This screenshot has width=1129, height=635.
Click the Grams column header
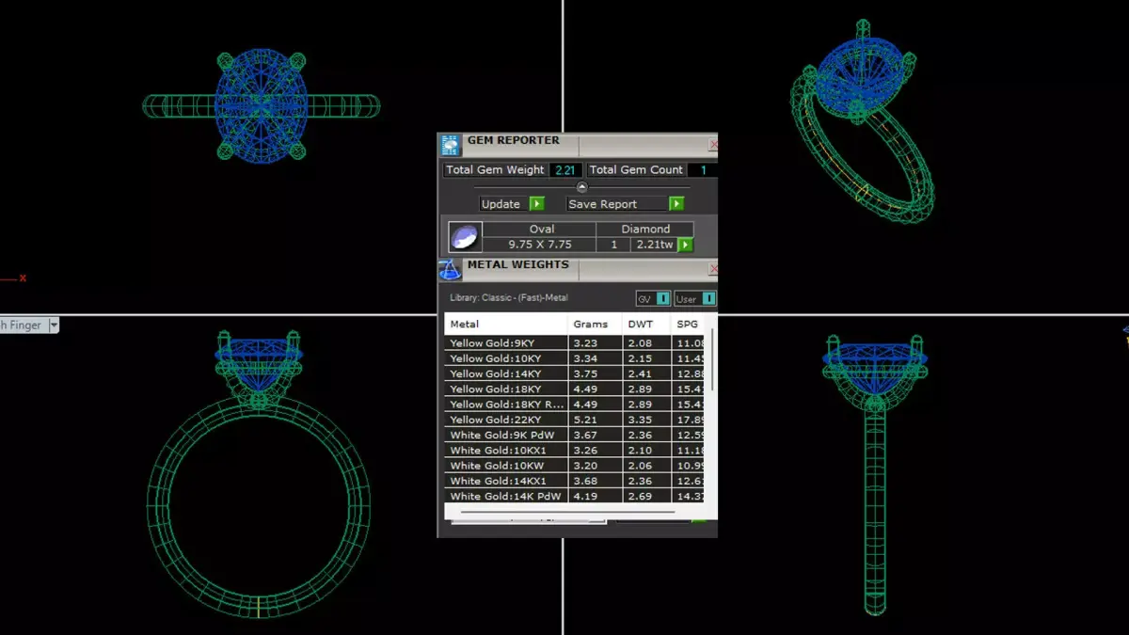point(596,324)
